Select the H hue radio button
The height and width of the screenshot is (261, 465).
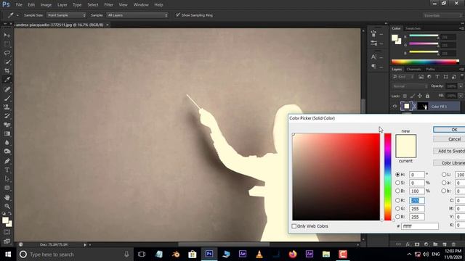397,175
